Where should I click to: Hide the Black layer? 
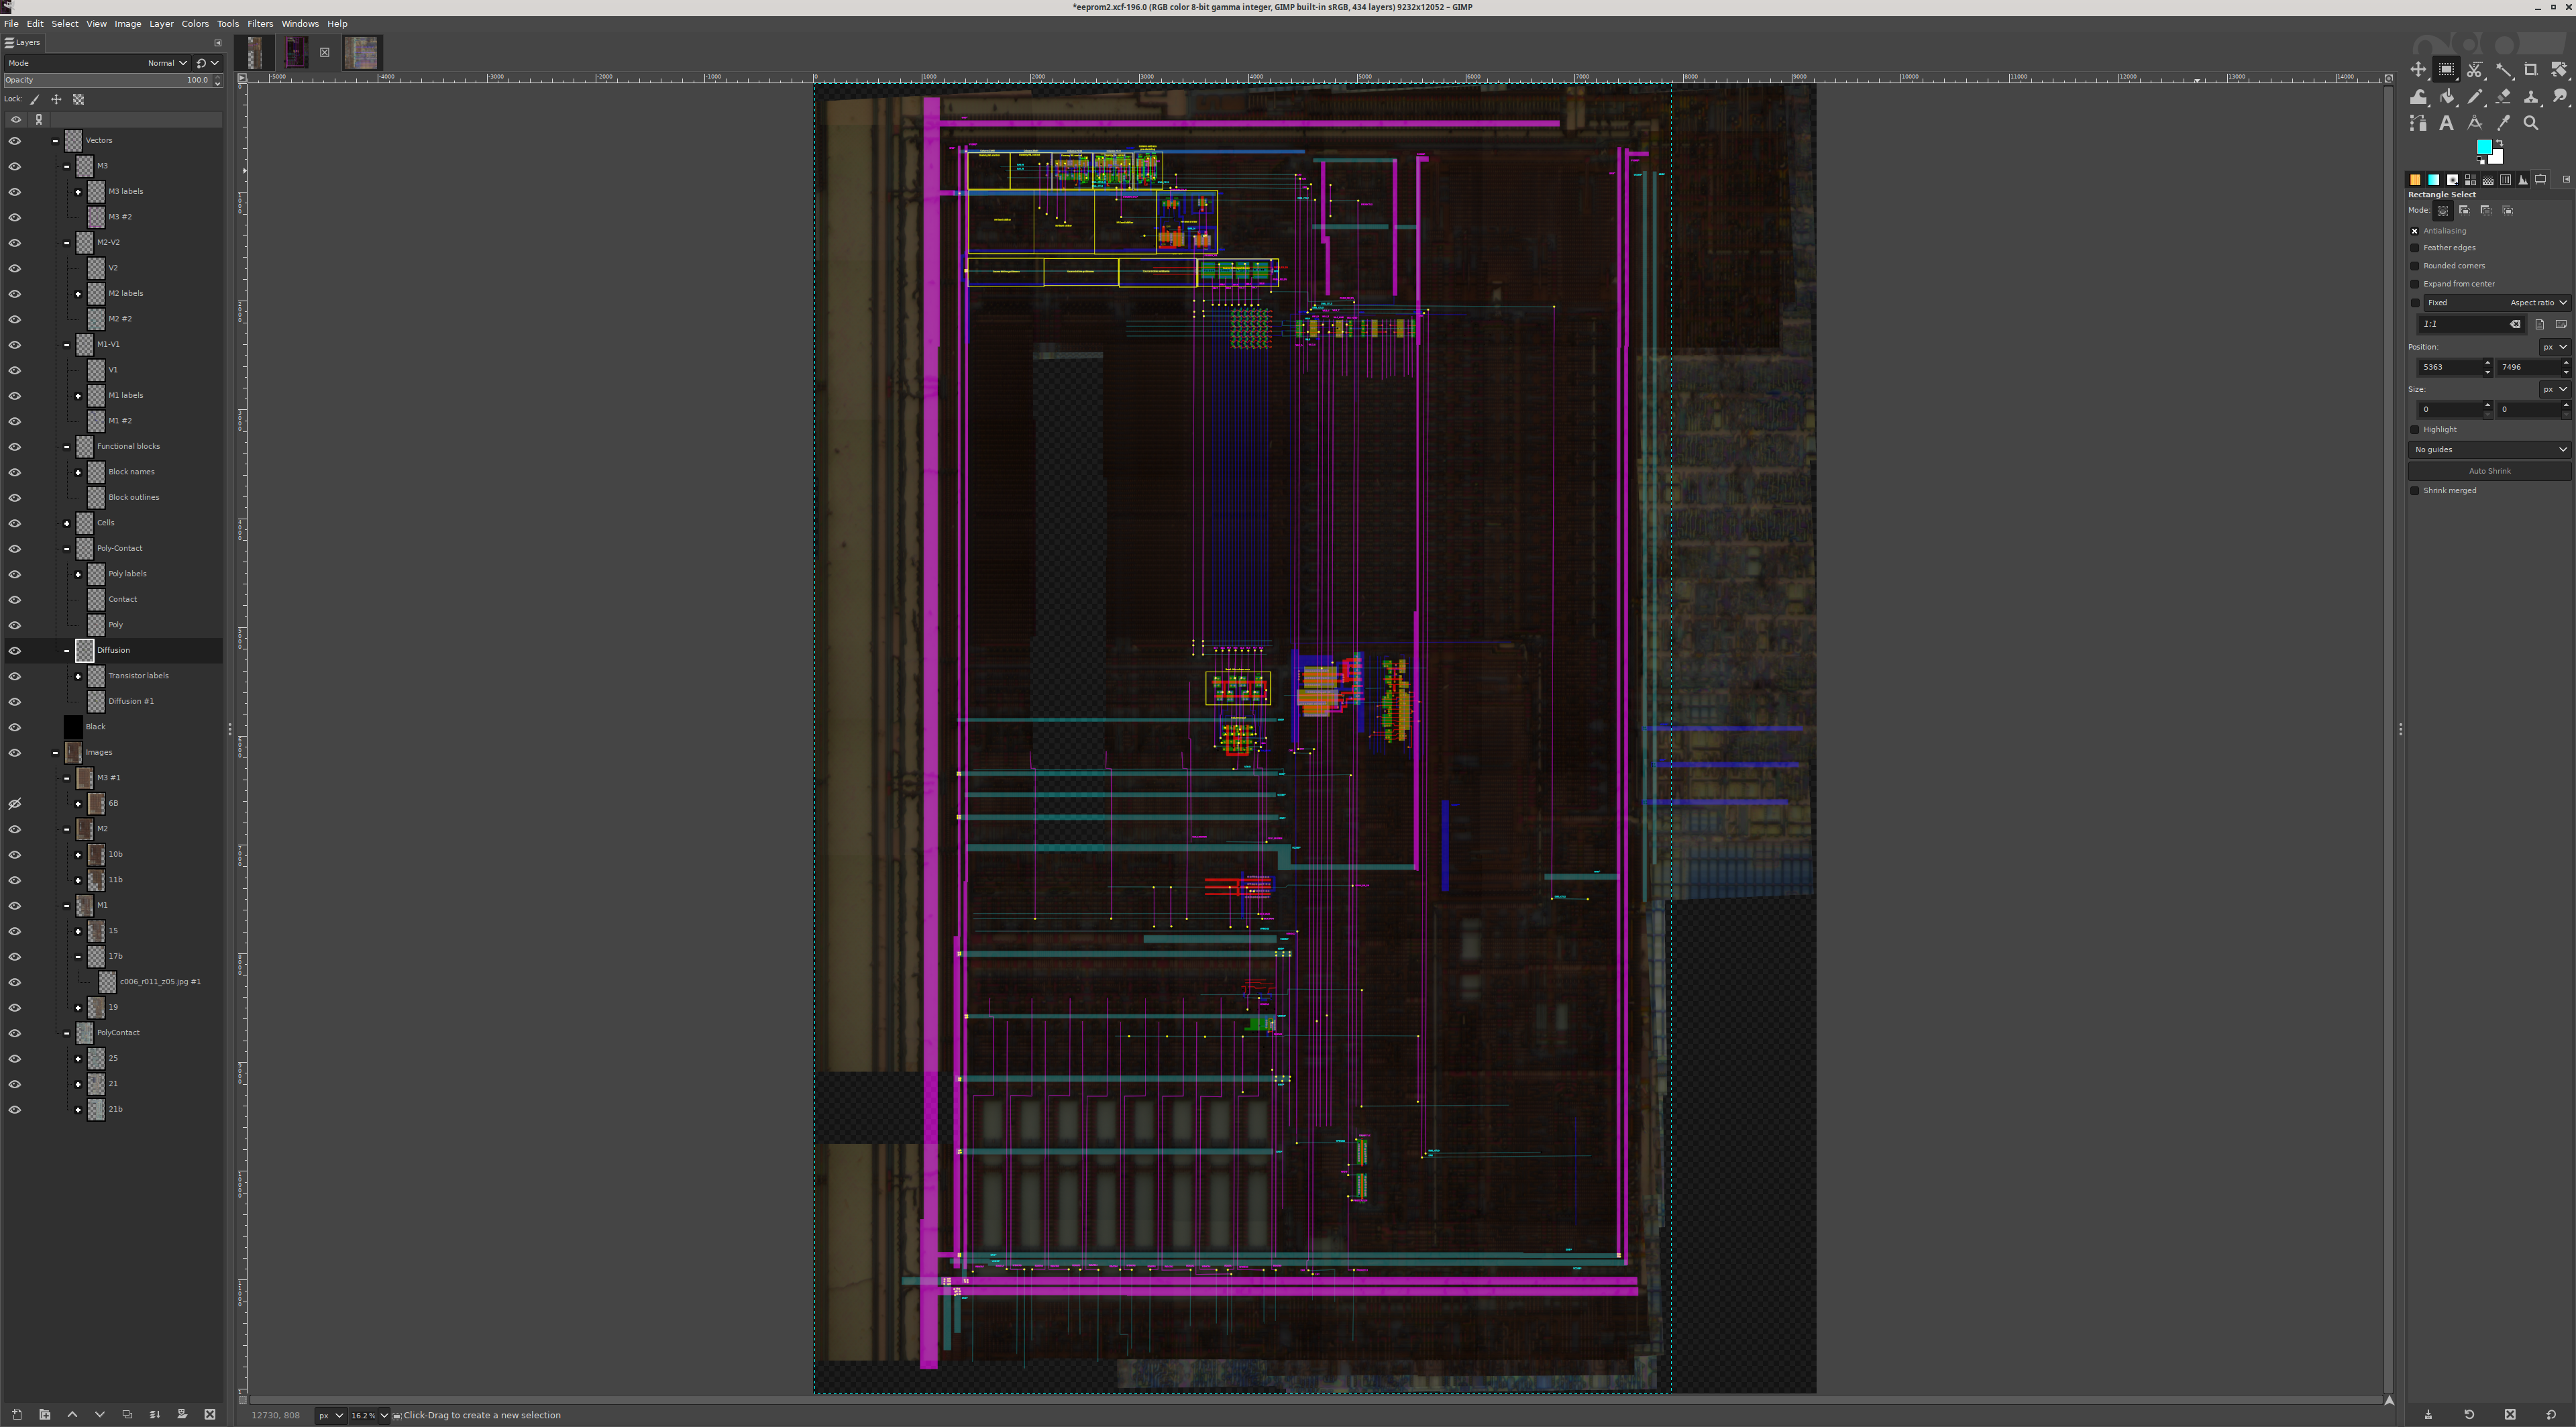tap(15, 727)
